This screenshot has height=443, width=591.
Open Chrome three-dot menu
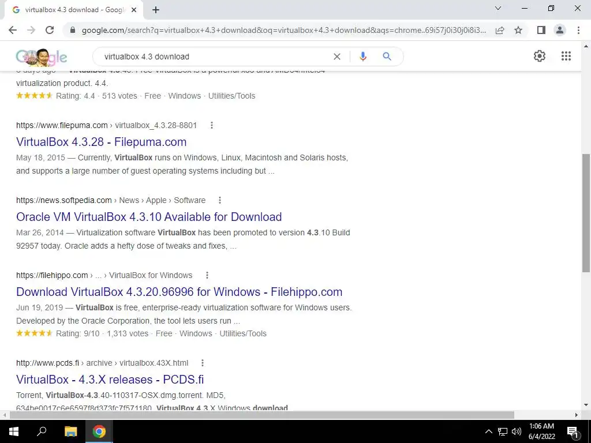pyautogui.click(x=578, y=30)
